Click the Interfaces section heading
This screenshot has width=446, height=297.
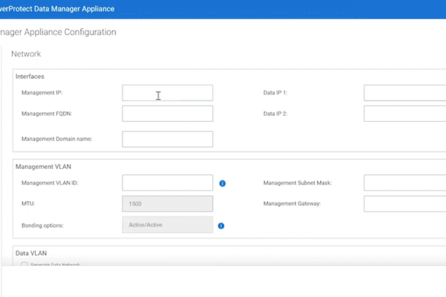(30, 76)
